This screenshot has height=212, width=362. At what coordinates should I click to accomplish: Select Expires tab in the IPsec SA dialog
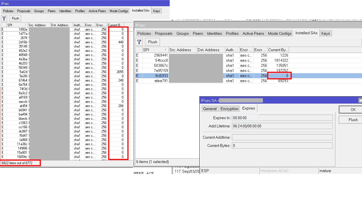pyautogui.click(x=249, y=108)
